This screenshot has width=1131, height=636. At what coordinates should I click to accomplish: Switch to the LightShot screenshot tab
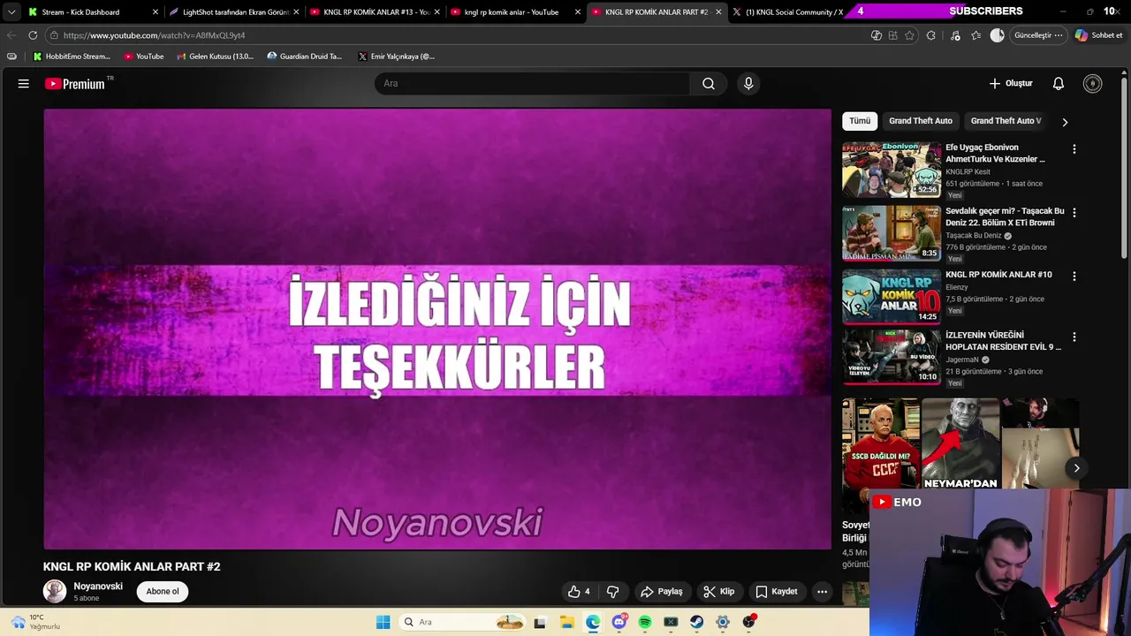point(236,12)
